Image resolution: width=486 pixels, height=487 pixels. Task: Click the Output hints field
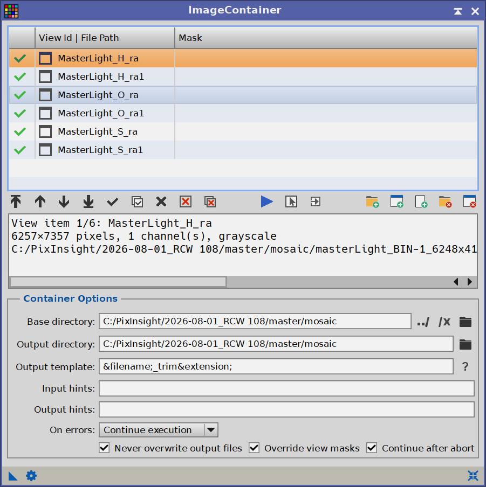(286, 409)
